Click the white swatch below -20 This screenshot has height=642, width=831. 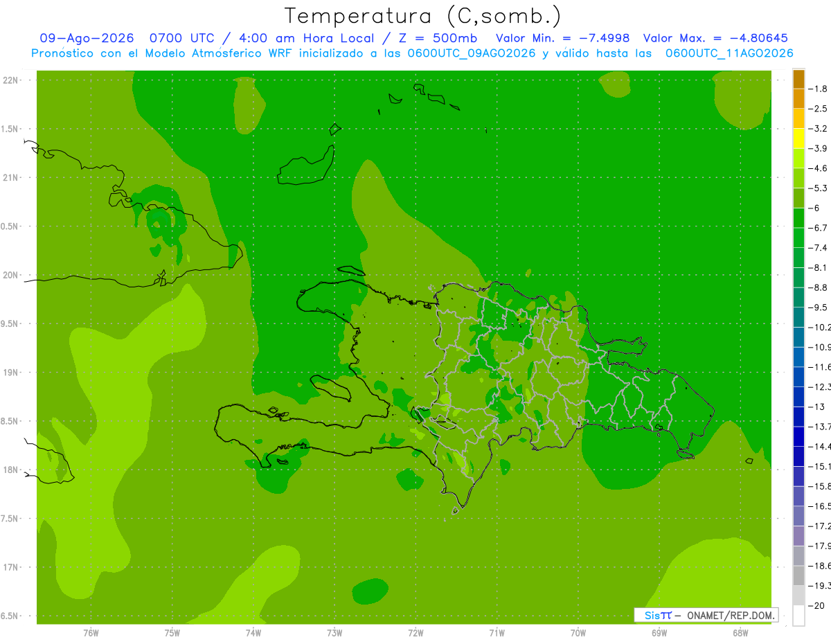point(798,616)
